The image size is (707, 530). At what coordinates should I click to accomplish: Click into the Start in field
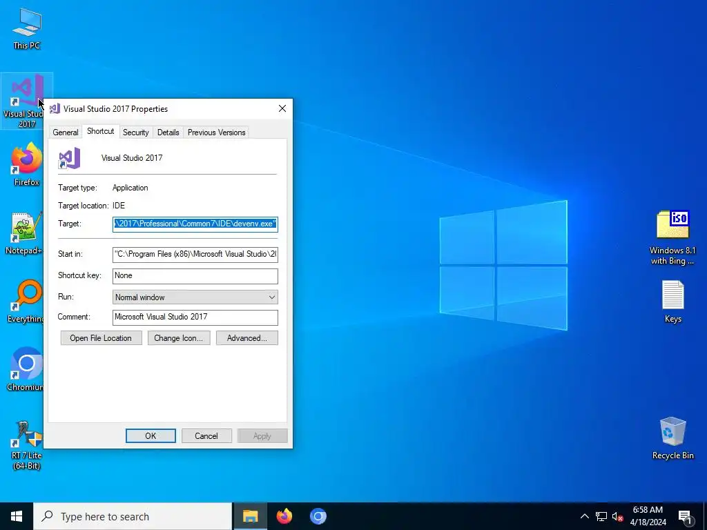(195, 254)
